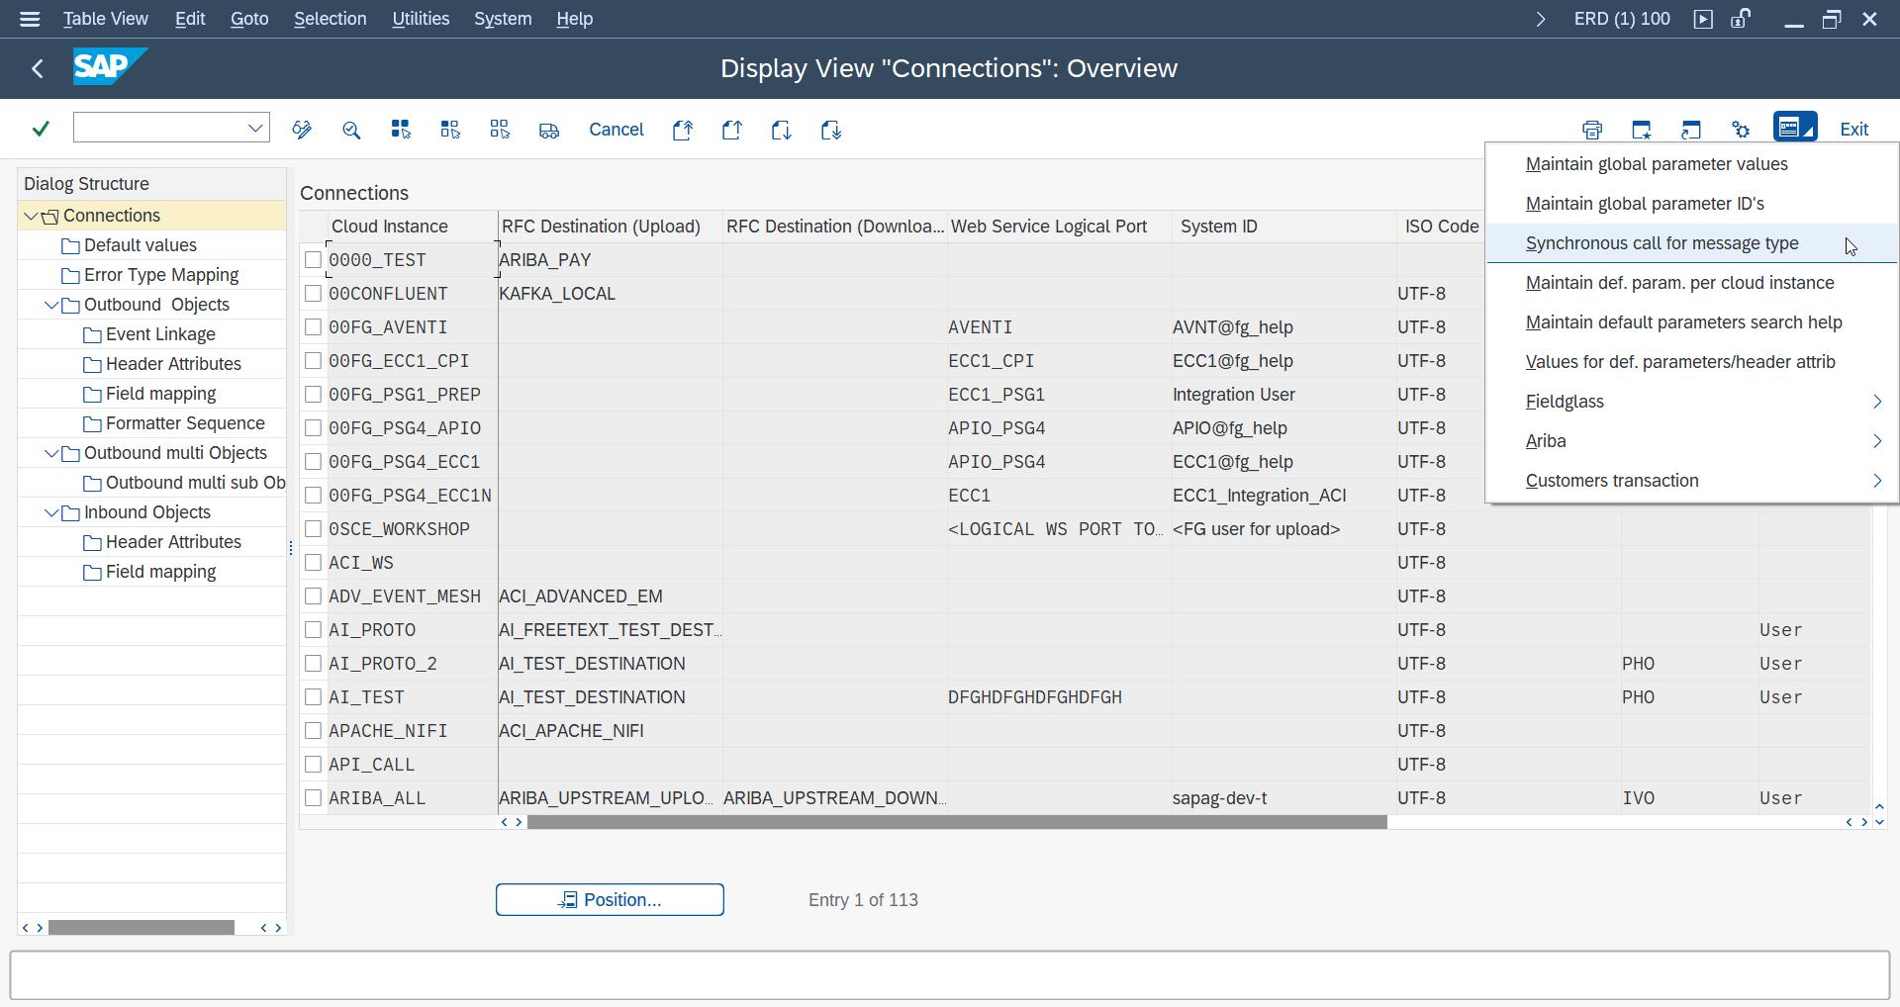Click the First Page arrow icon
Image resolution: width=1900 pixels, height=1007 pixels.
tap(683, 130)
